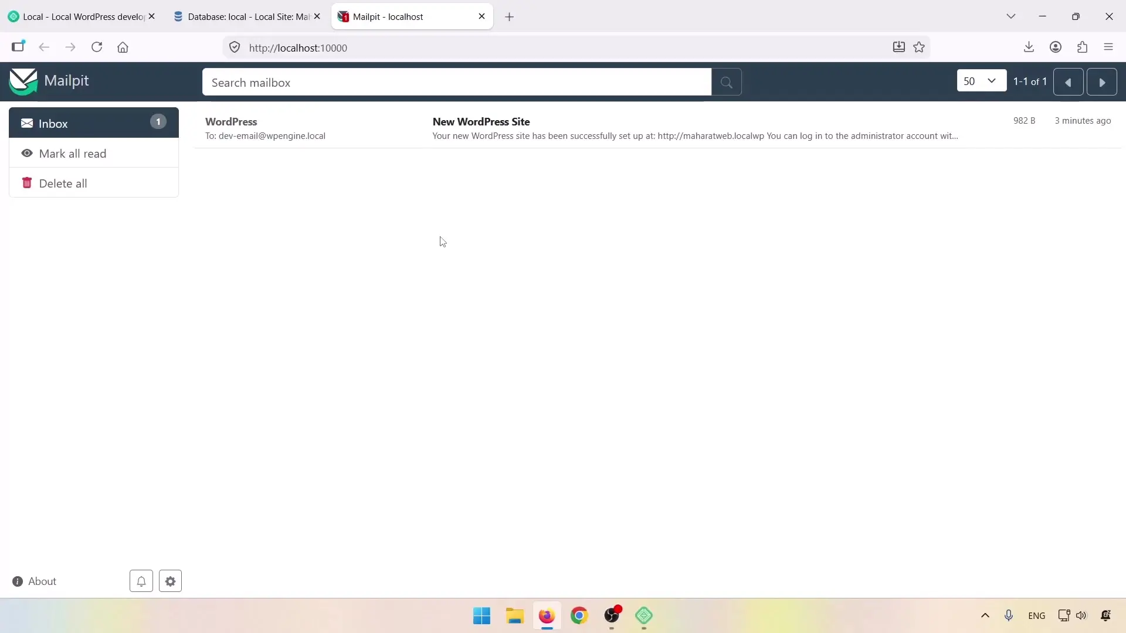This screenshot has height=633, width=1126.
Task: Close the Local WordPress tab
Action: point(152,16)
